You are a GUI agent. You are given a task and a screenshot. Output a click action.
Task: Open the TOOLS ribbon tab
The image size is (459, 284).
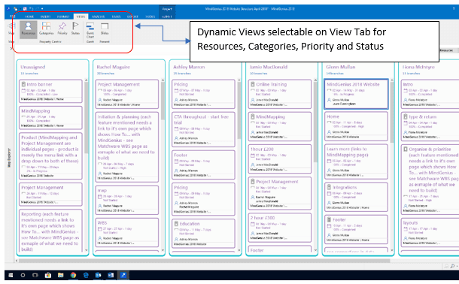click(x=150, y=17)
